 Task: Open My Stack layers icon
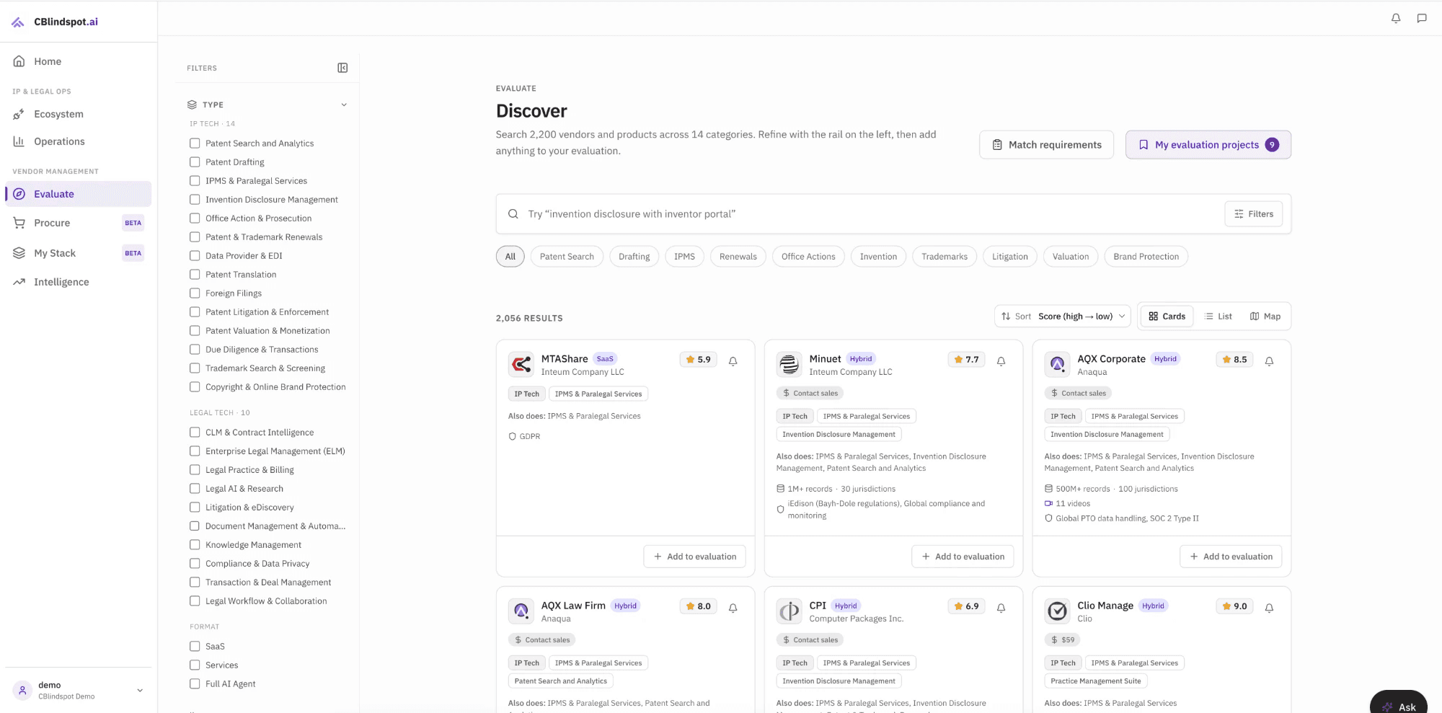pos(19,253)
